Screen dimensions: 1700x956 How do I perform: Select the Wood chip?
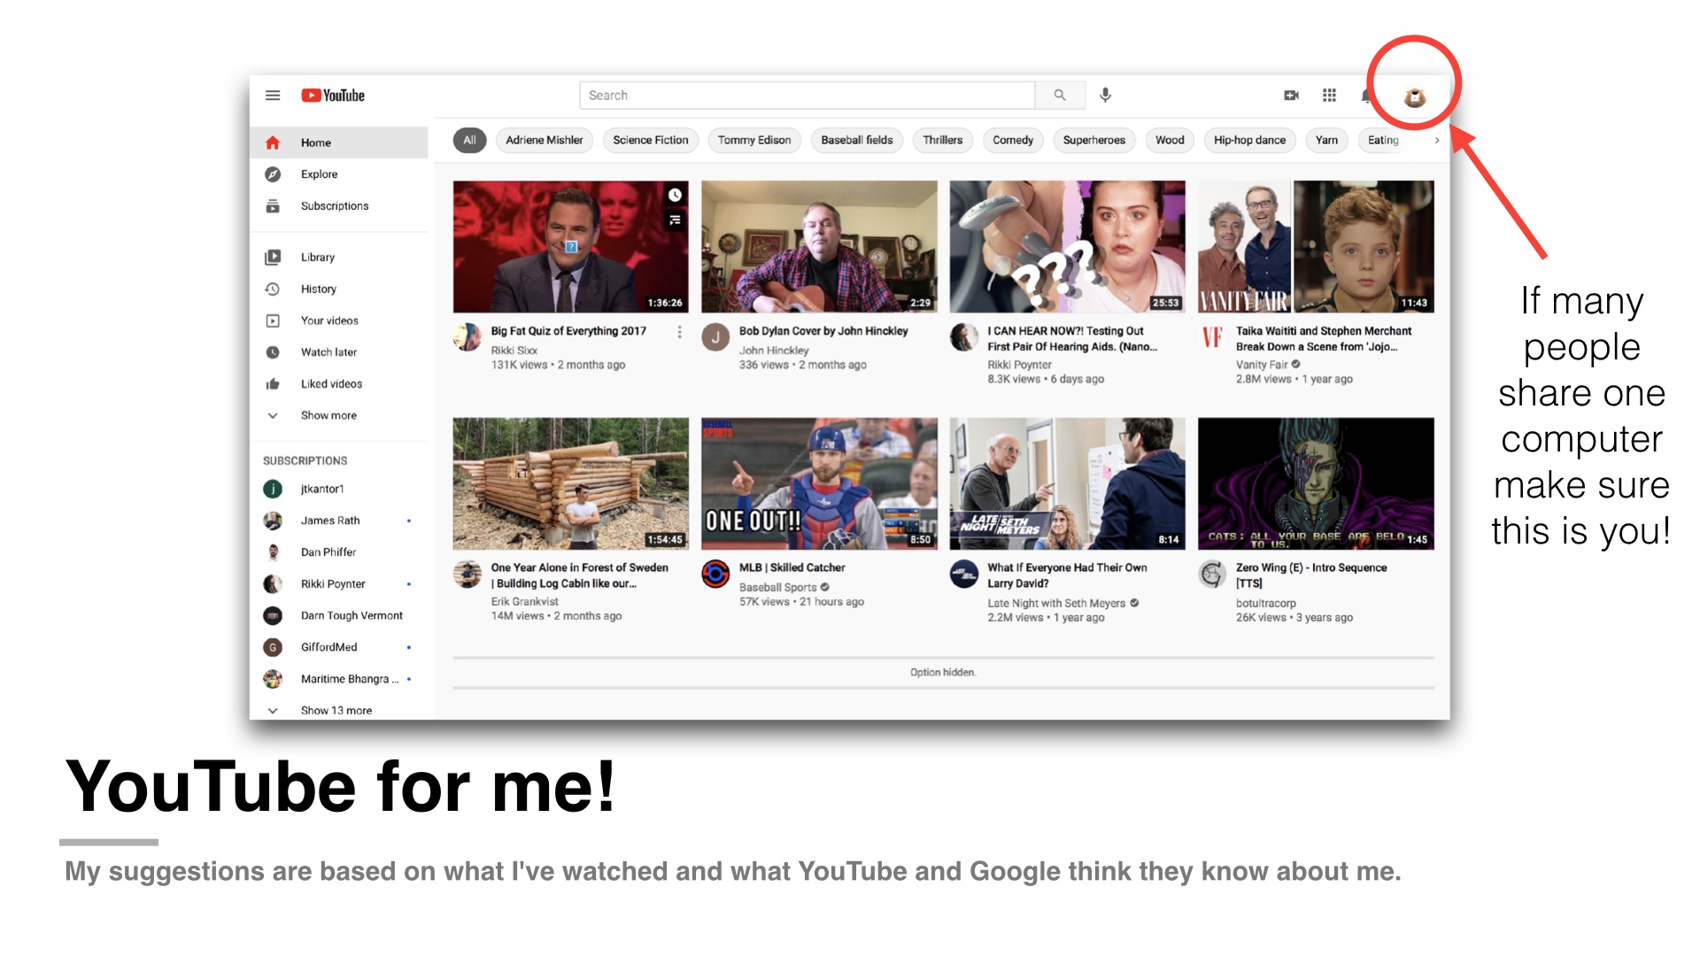(x=1170, y=141)
